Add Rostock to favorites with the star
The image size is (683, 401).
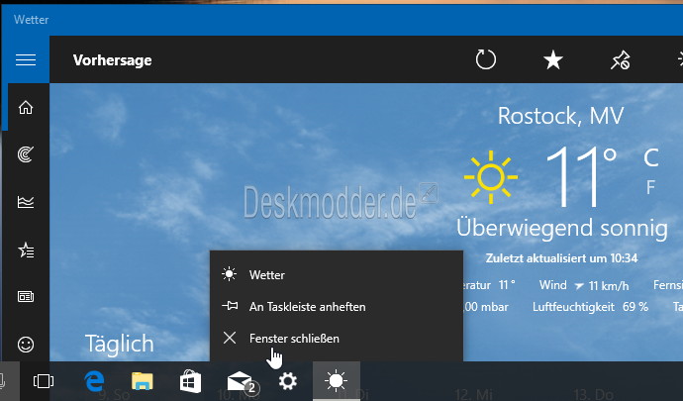pyautogui.click(x=553, y=59)
